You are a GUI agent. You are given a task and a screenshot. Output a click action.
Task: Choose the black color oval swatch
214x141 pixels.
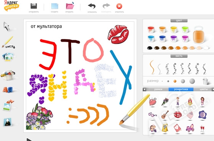tap(150, 48)
